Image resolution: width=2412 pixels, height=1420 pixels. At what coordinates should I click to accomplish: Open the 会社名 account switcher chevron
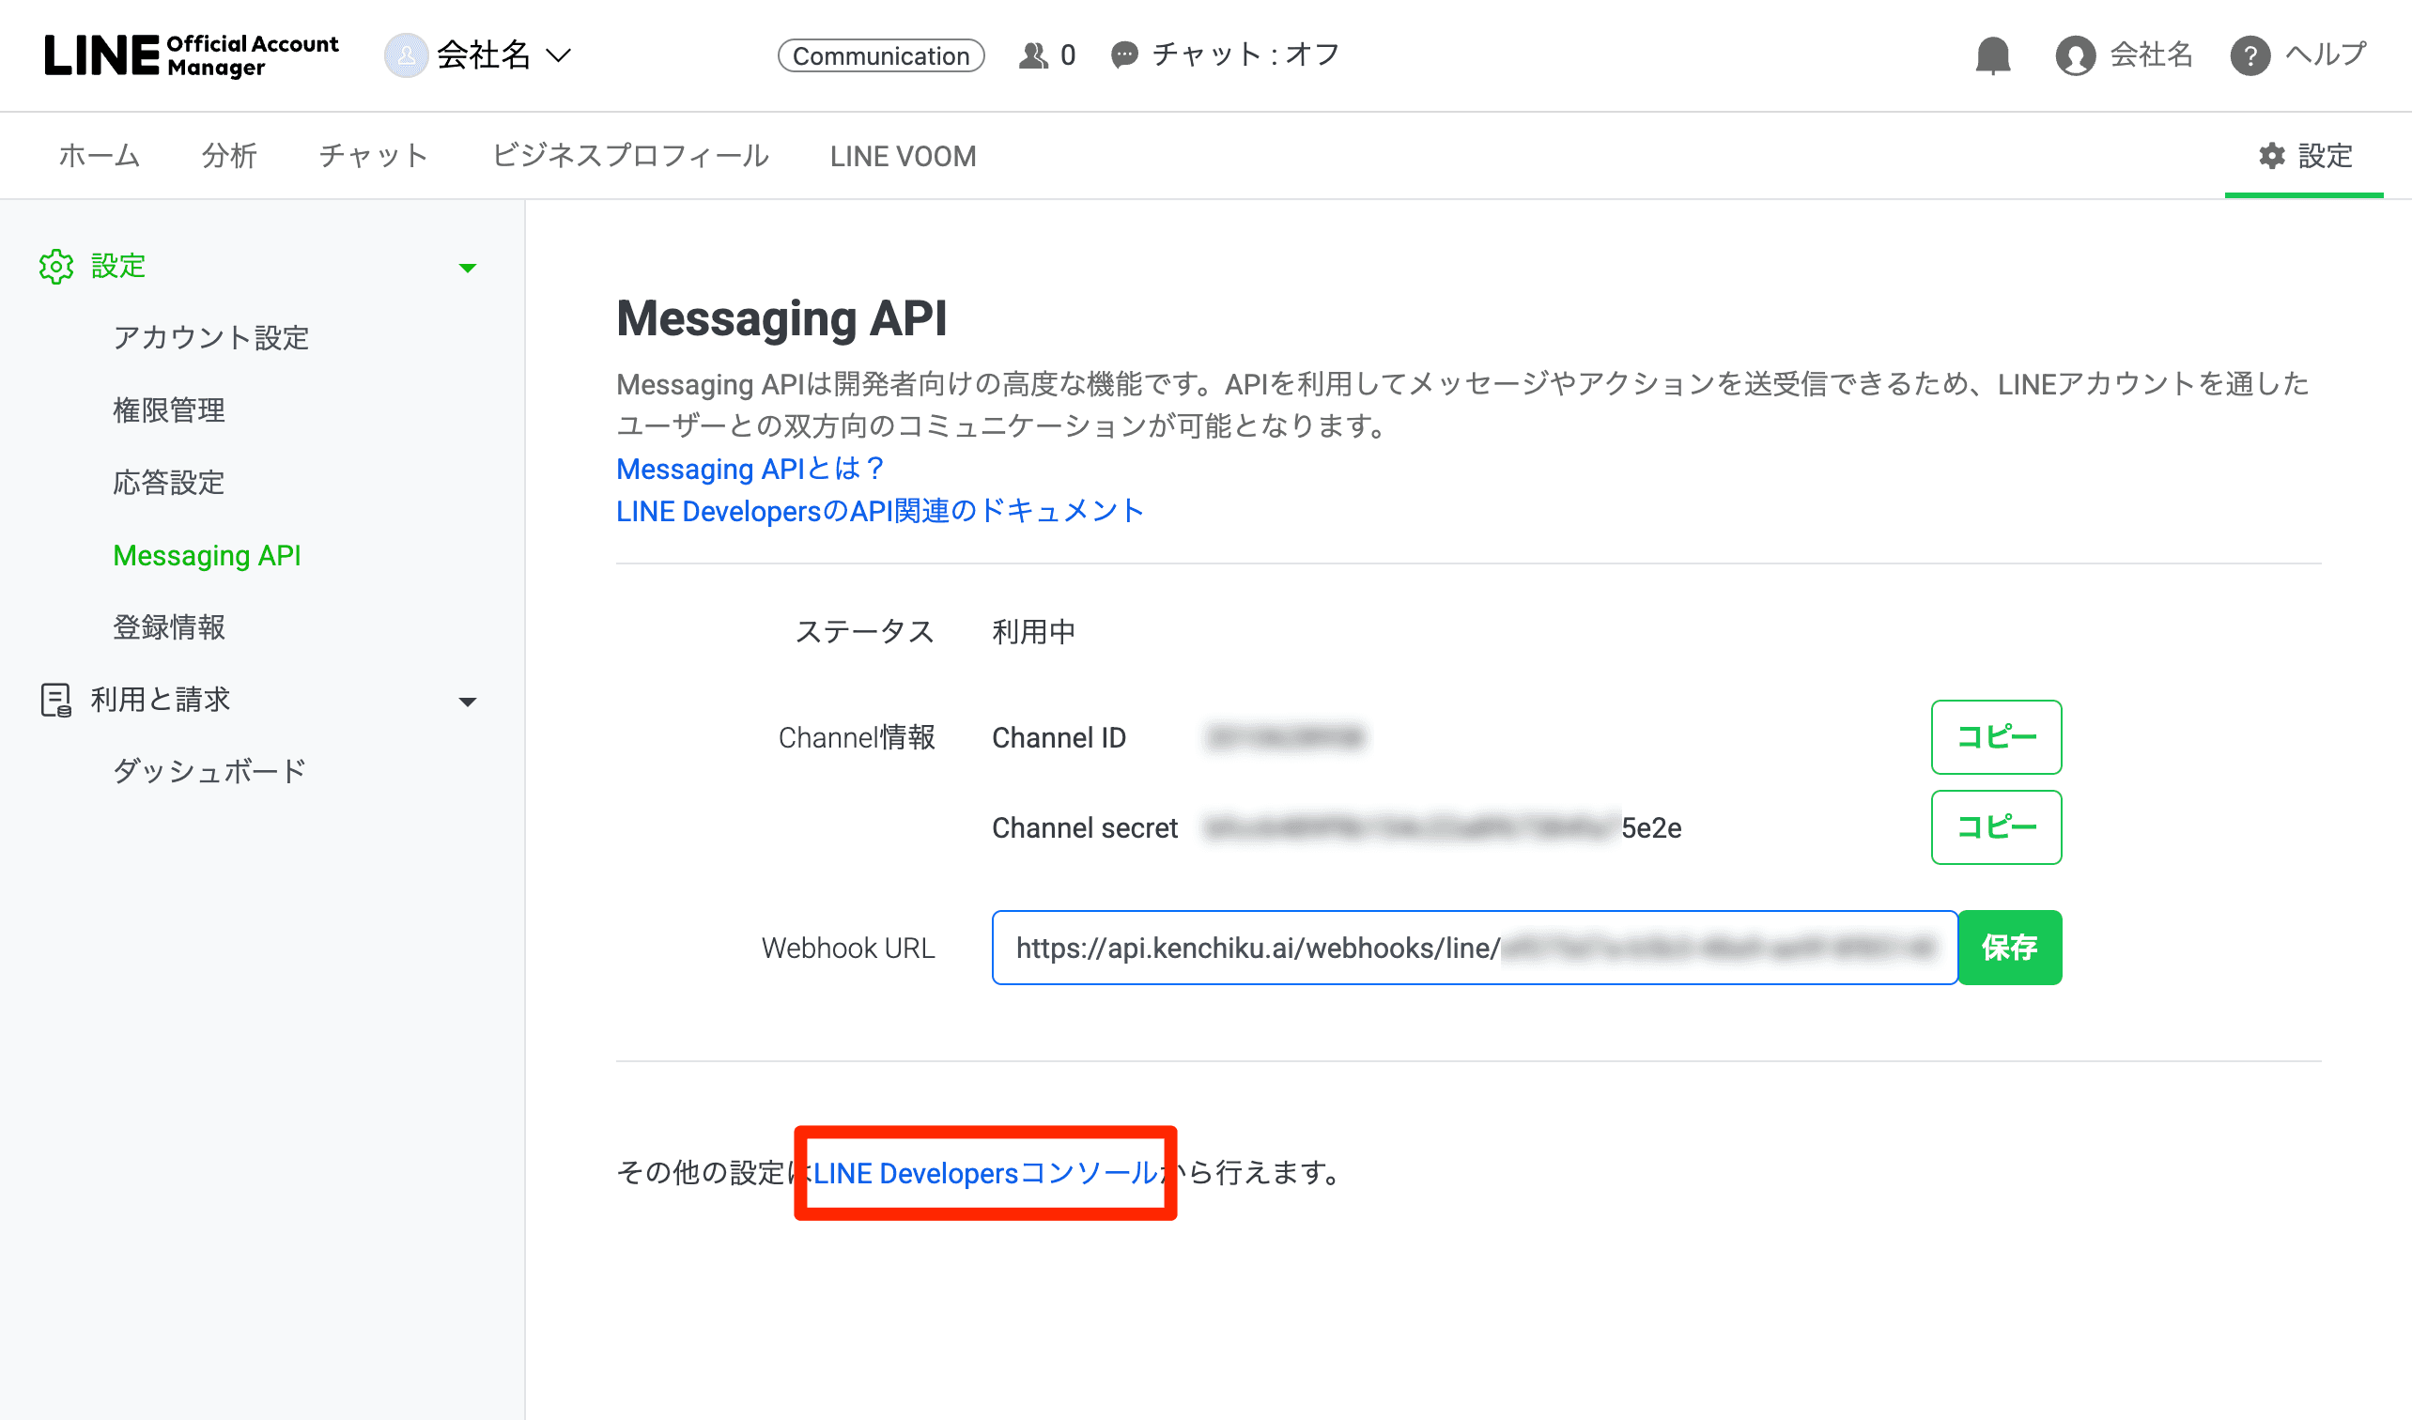[x=559, y=55]
